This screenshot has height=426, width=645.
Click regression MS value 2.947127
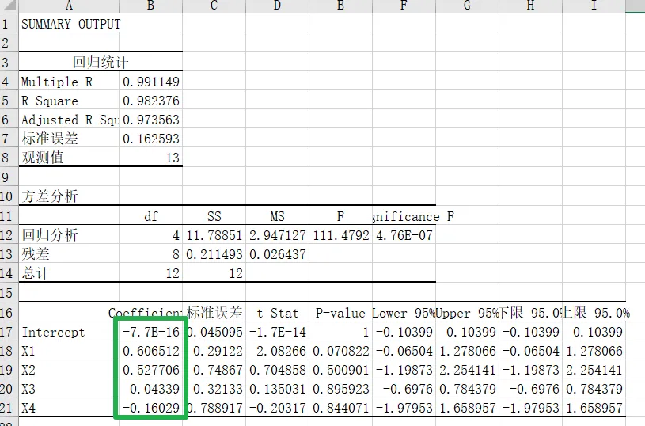[277, 234]
